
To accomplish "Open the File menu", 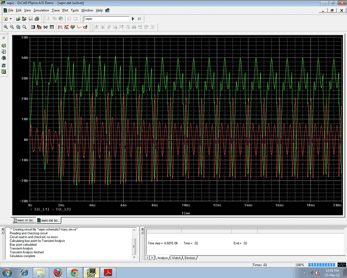I will coord(11,10).
